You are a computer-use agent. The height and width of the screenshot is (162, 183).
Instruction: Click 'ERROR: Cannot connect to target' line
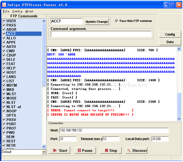click(x=90, y=110)
